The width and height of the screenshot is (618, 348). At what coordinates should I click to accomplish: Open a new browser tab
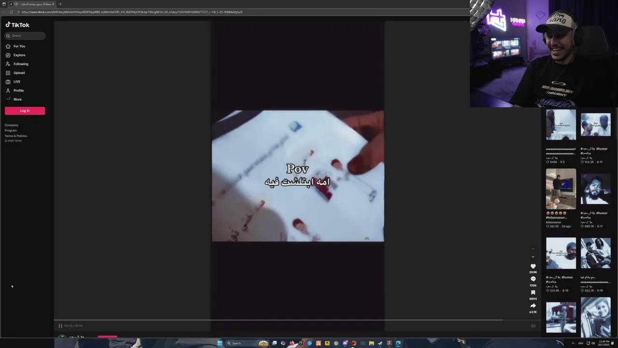tap(60, 4)
